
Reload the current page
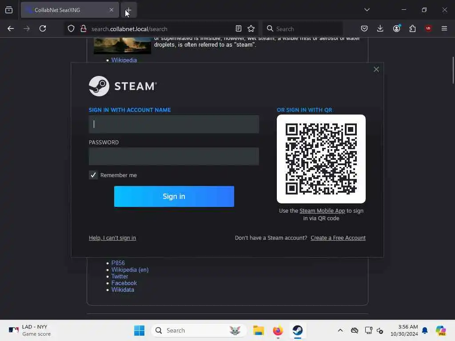[x=43, y=28]
